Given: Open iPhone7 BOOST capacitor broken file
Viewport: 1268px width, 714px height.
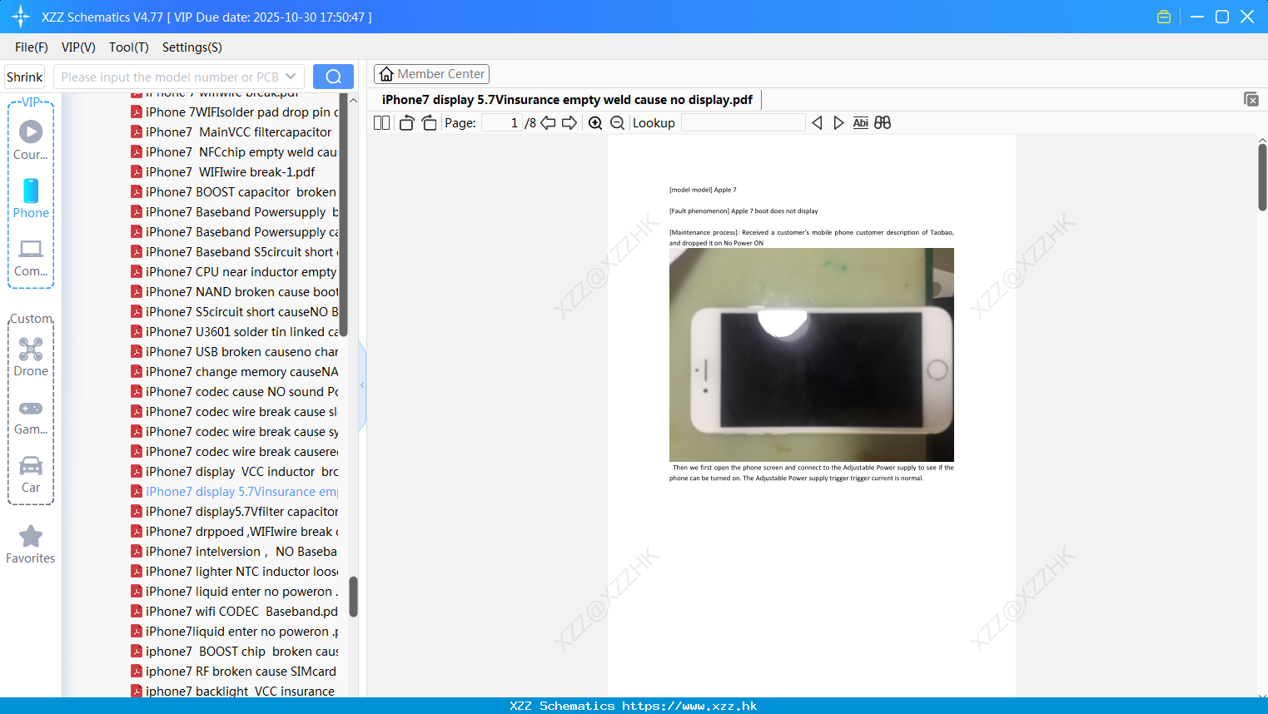Looking at the screenshot, I should (235, 192).
